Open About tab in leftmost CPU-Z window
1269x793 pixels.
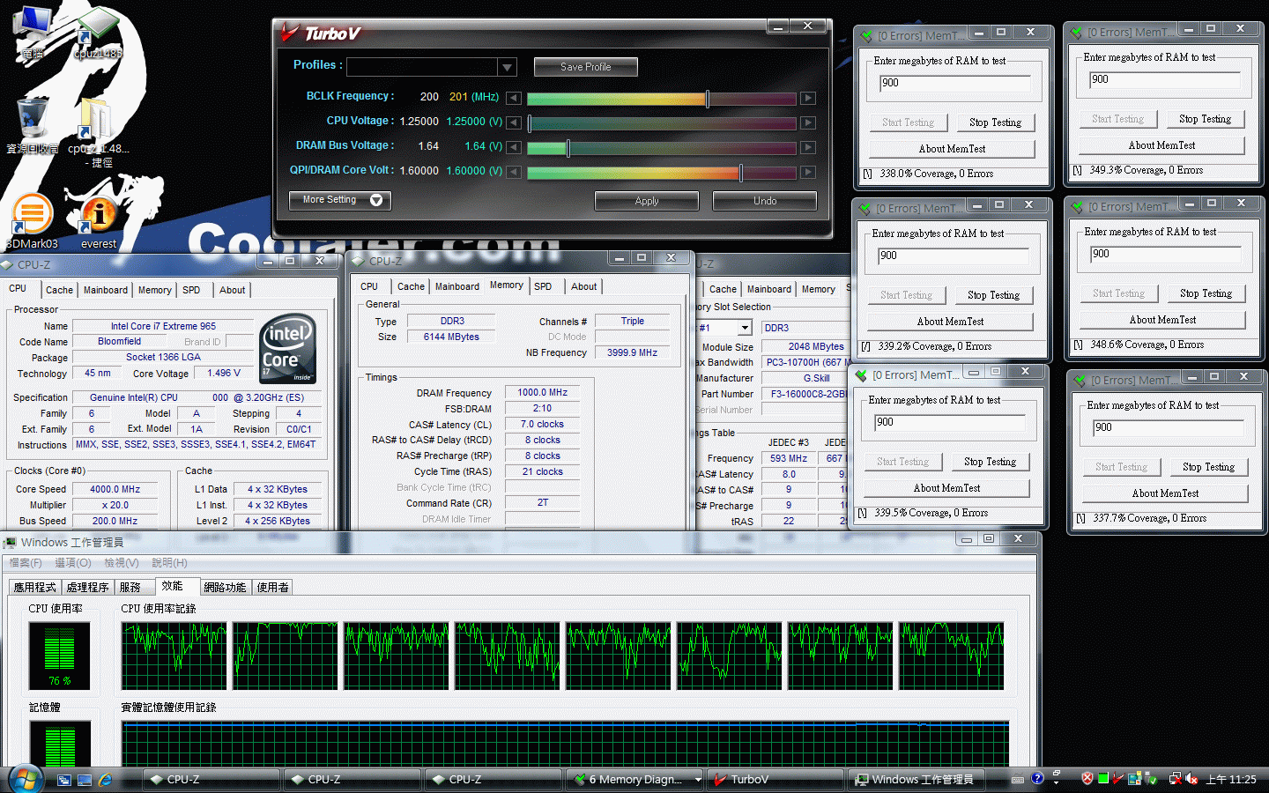pyautogui.click(x=233, y=290)
